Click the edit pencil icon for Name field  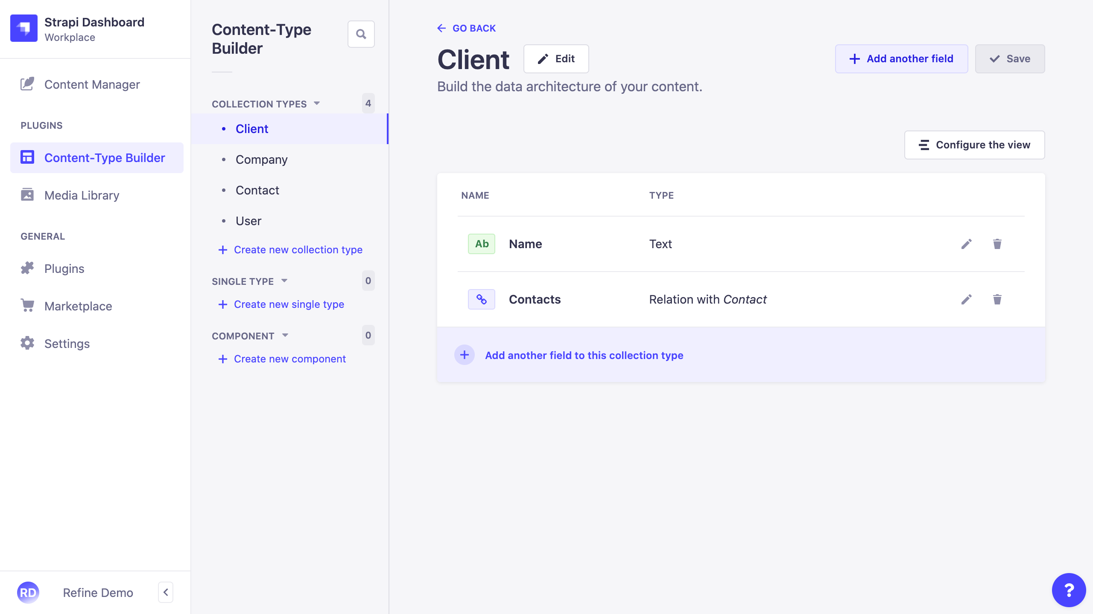click(x=966, y=243)
